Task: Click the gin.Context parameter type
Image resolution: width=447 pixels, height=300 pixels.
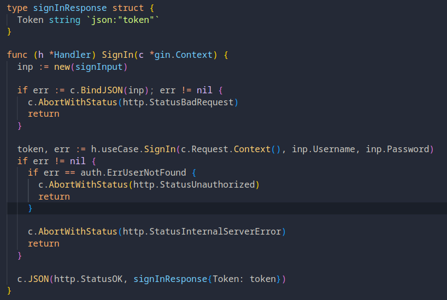Action: point(184,55)
